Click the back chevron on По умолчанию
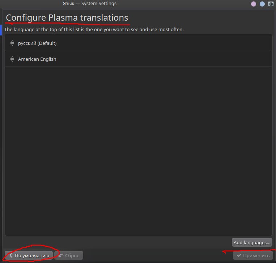The height and width of the screenshot is (263, 276). point(11,255)
